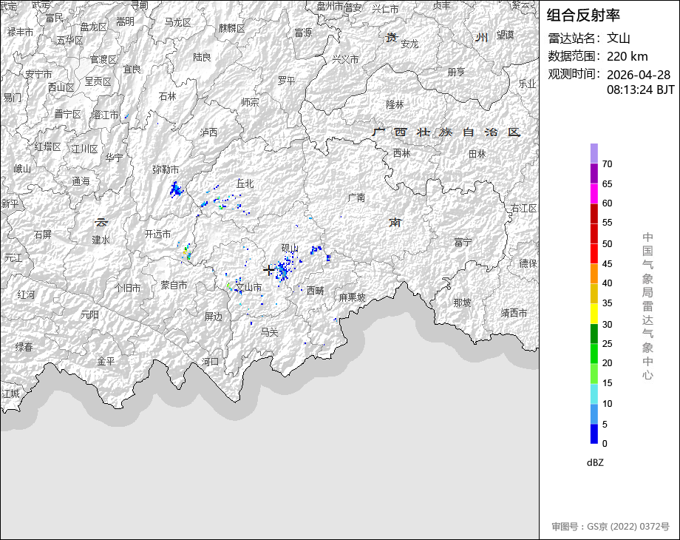Click the 丘北 county label on map

point(245,183)
